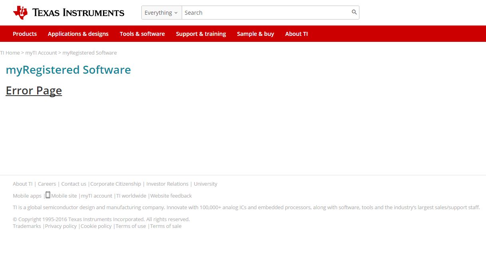Open the Trademarks footer link

(27, 226)
